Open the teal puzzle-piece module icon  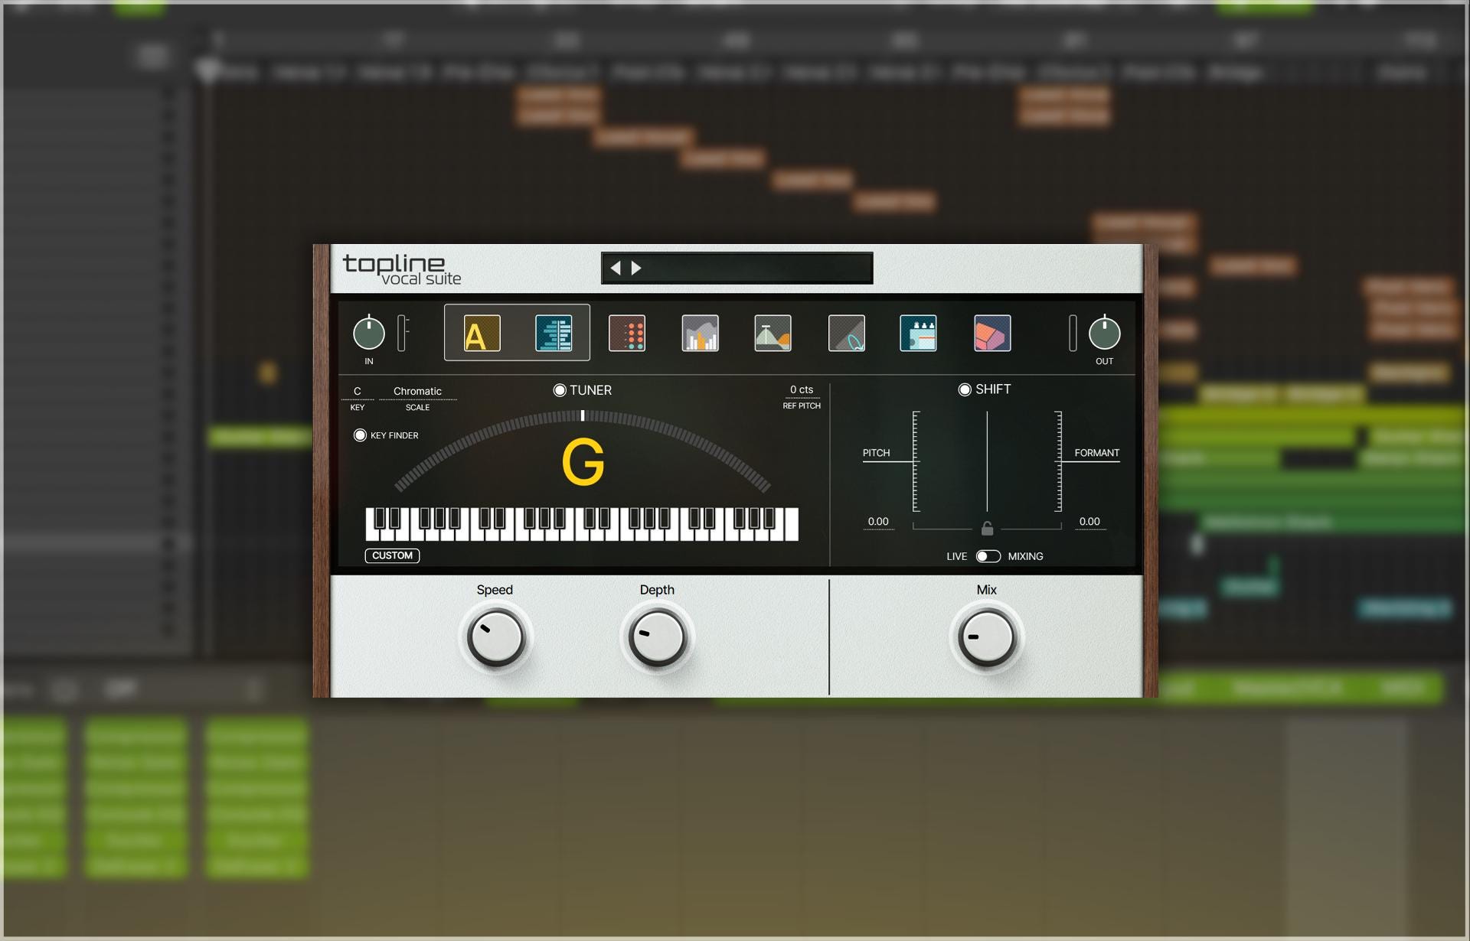coord(919,334)
